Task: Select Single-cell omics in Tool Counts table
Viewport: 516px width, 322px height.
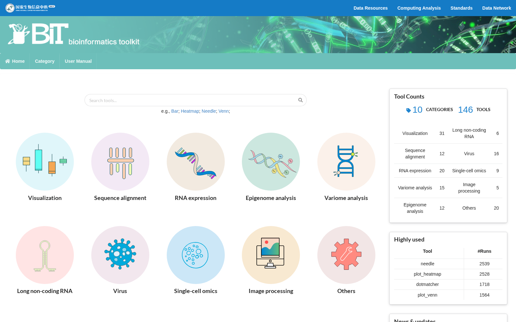Action: [x=469, y=171]
